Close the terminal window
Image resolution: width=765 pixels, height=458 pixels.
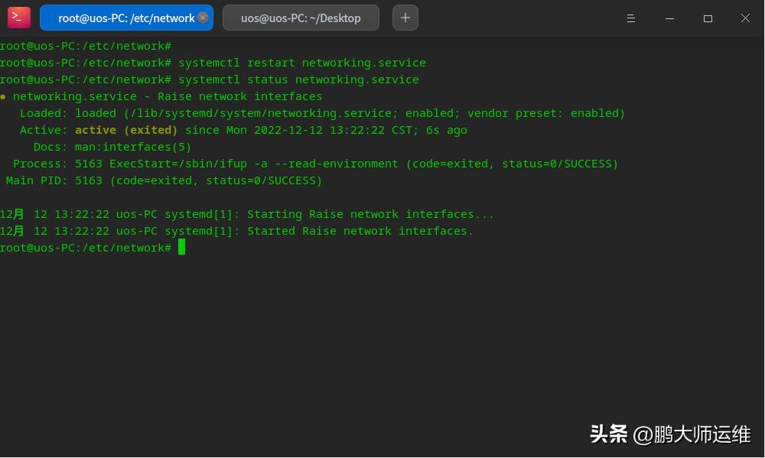[745, 18]
